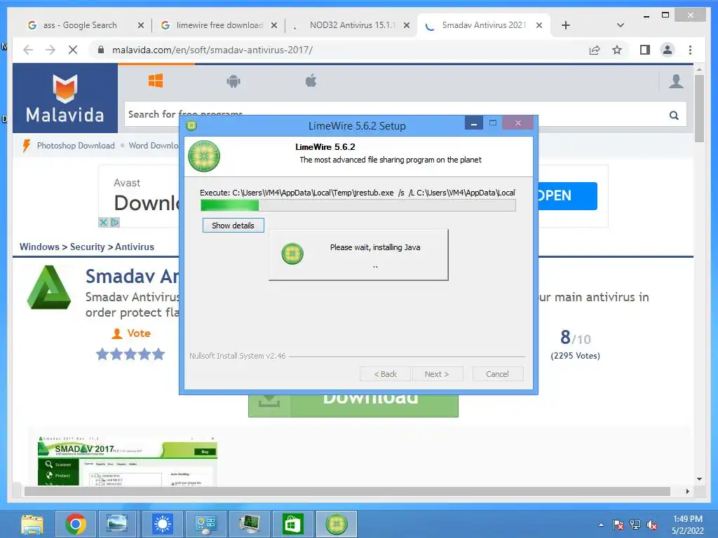Open the Smadav 2017 screenshot thumbnail
The height and width of the screenshot is (538, 718).
128,460
